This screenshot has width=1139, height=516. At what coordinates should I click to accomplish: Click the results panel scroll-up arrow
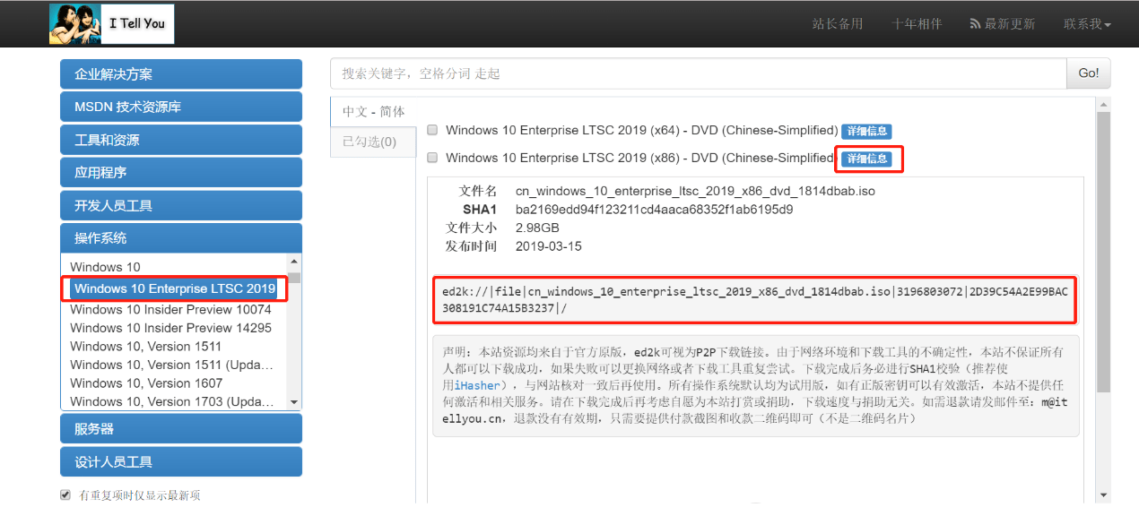click(x=1104, y=105)
